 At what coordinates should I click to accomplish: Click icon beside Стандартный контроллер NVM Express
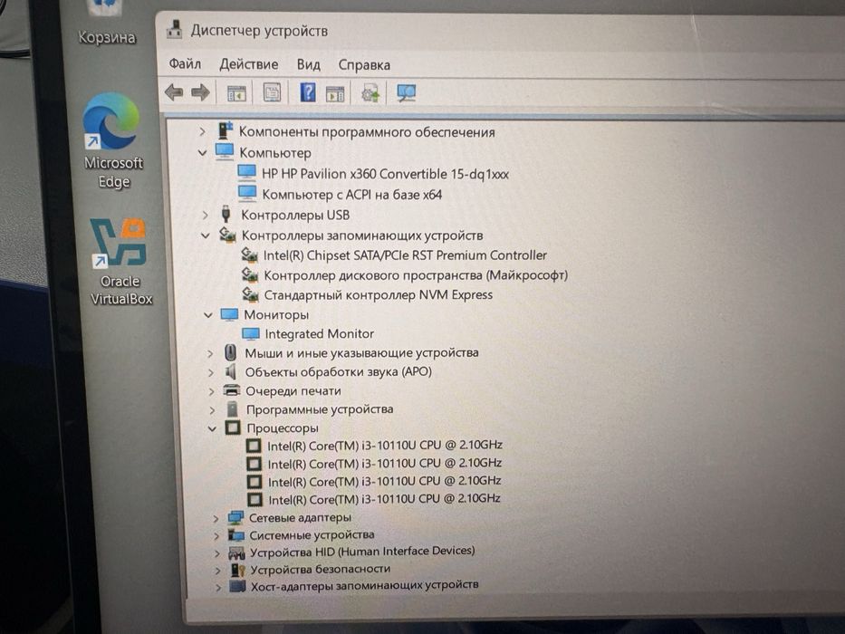click(x=251, y=294)
